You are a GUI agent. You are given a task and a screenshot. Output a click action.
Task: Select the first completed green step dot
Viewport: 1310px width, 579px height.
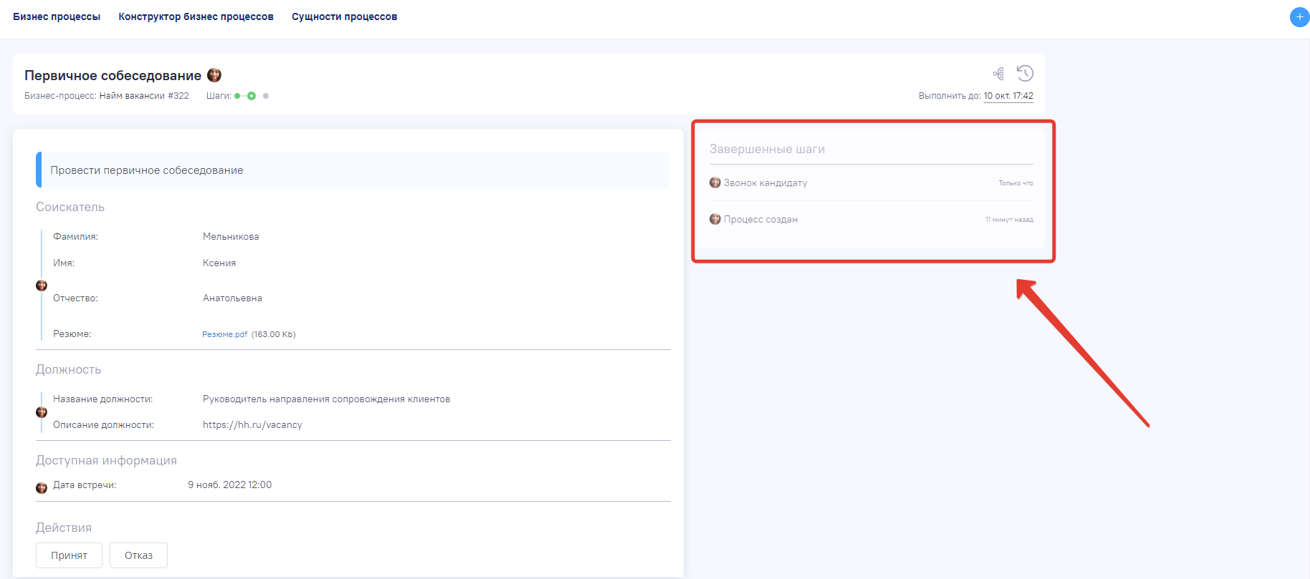[237, 96]
